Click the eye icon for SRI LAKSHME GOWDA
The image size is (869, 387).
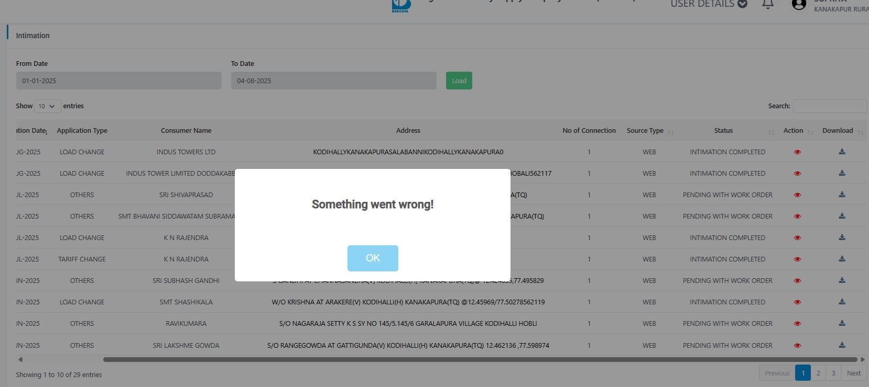point(797,346)
